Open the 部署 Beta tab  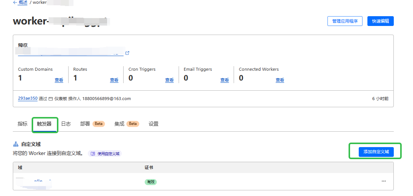click(92, 124)
